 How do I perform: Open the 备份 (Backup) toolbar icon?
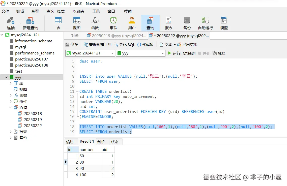(187, 23)
